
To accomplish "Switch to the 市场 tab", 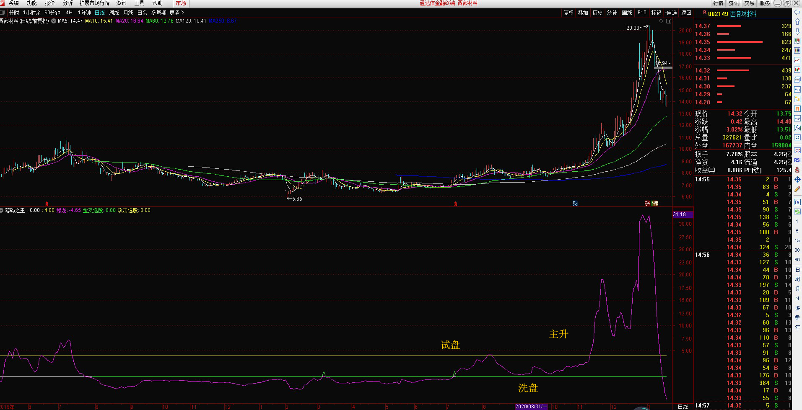I will pos(181,3).
